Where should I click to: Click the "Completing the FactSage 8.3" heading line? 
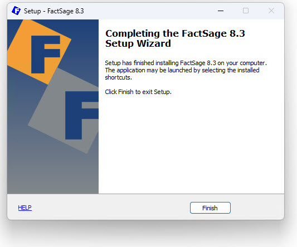point(175,34)
